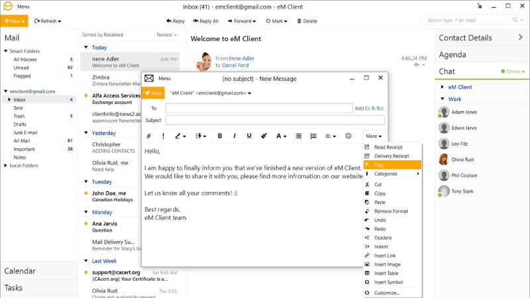Collapse the Today message group
This screenshot has width=530, height=298.
tap(86, 47)
